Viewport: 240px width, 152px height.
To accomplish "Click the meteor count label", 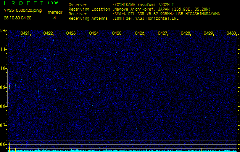I will (55, 13).
